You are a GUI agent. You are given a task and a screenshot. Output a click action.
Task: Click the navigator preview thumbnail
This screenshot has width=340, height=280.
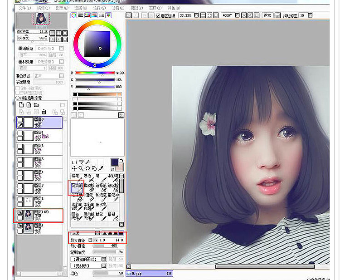[x=42, y=21]
